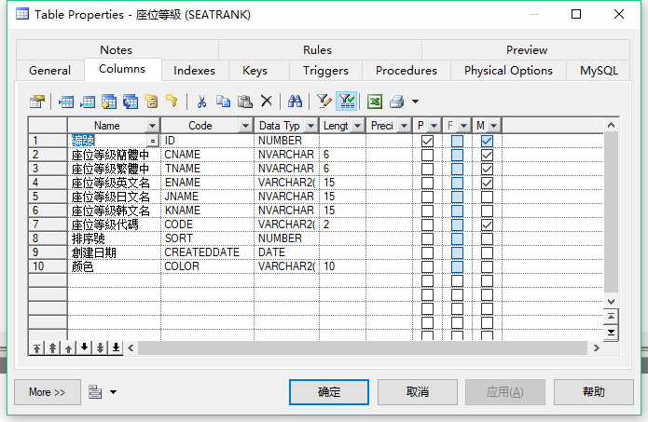Image resolution: width=648 pixels, height=422 pixels.
Task: Click the scroll right arrow of the grid
Action: (597, 348)
